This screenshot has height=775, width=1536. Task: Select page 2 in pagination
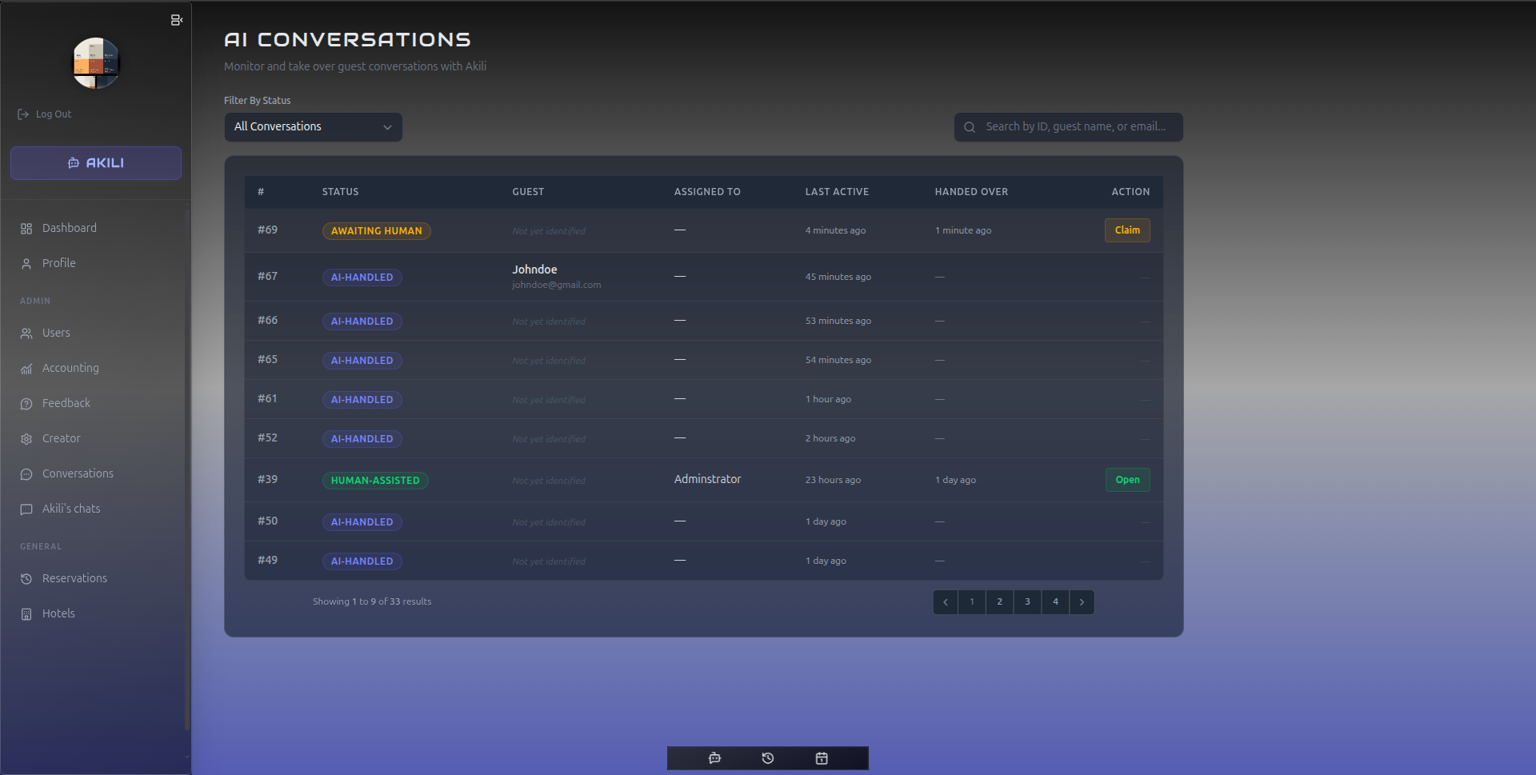[1000, 602]
